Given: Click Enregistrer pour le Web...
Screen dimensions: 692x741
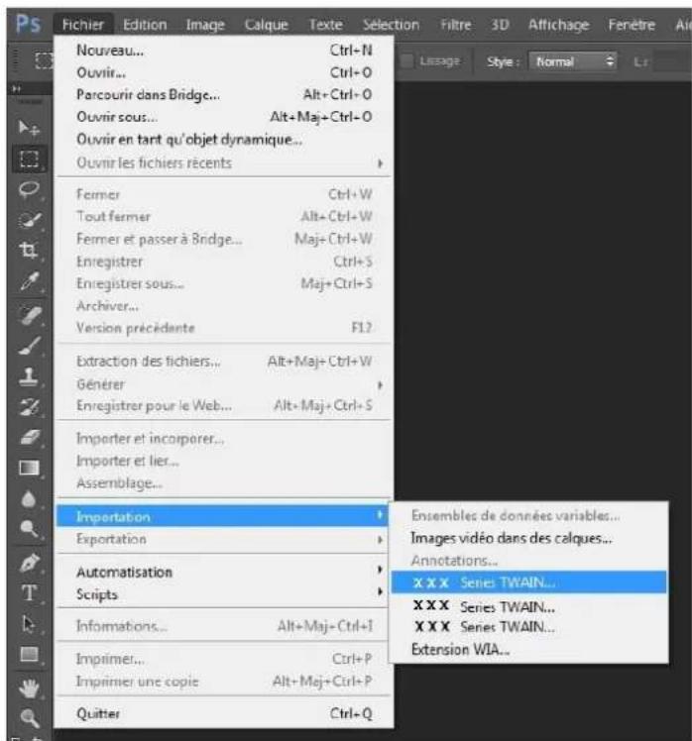Looking at the screenshot, I should pyautogui.click(x=224, y=406).
